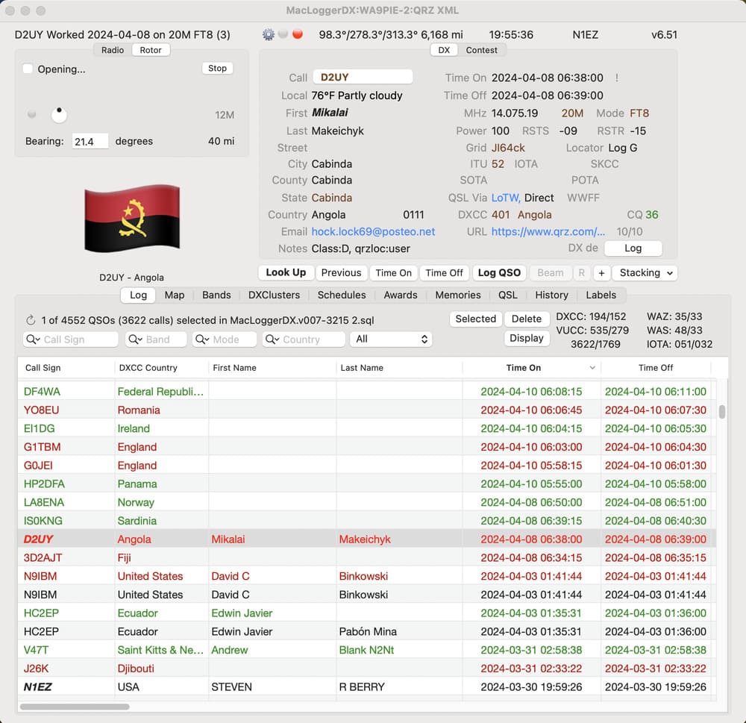746x723 pixels.
Task: Select the V47T Saint Kitts row
Action: [367, 650]
